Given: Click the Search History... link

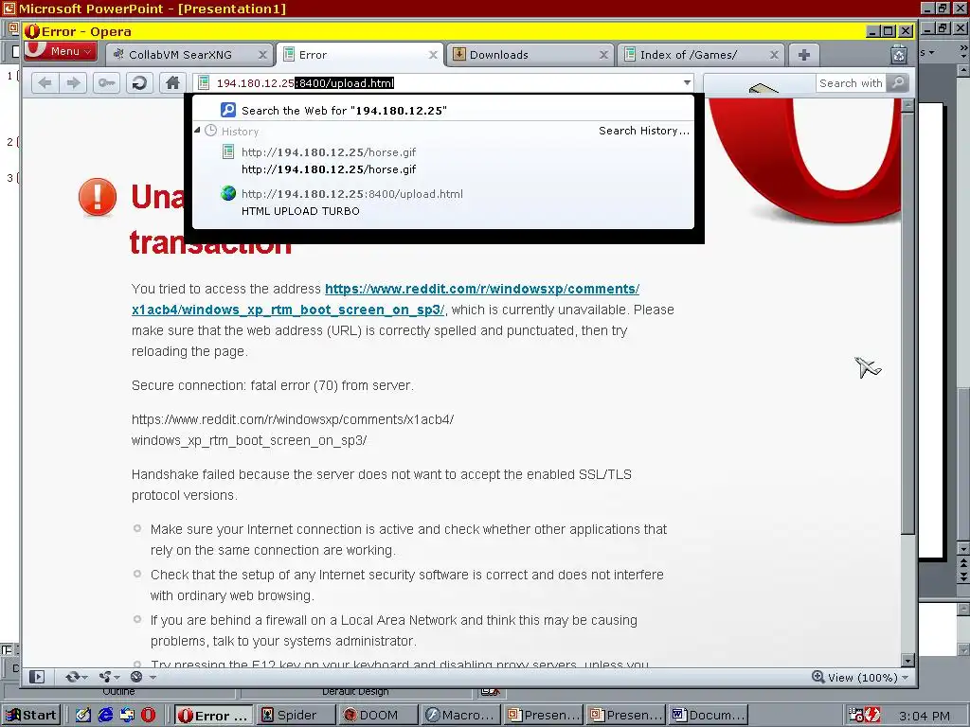Looking at the screenshot, I should pos(643,131).
